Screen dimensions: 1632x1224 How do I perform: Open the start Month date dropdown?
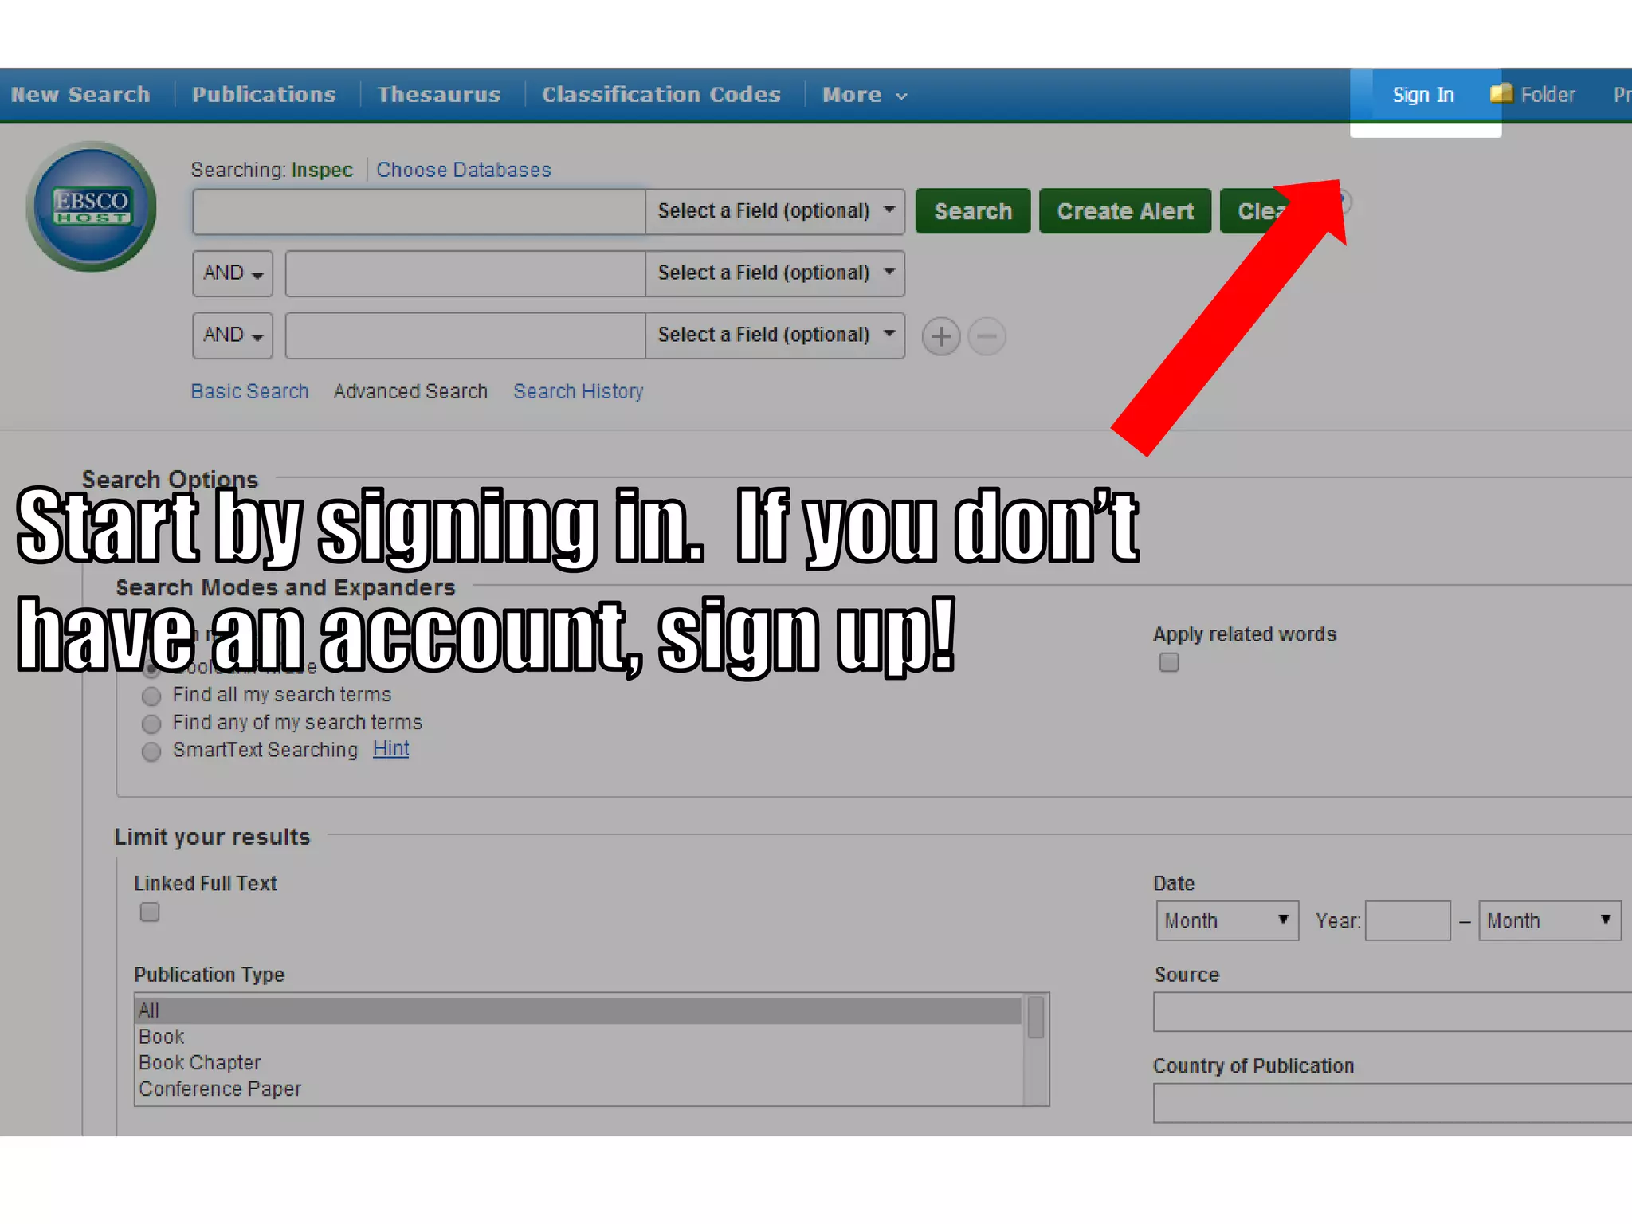coord(1226,921)
